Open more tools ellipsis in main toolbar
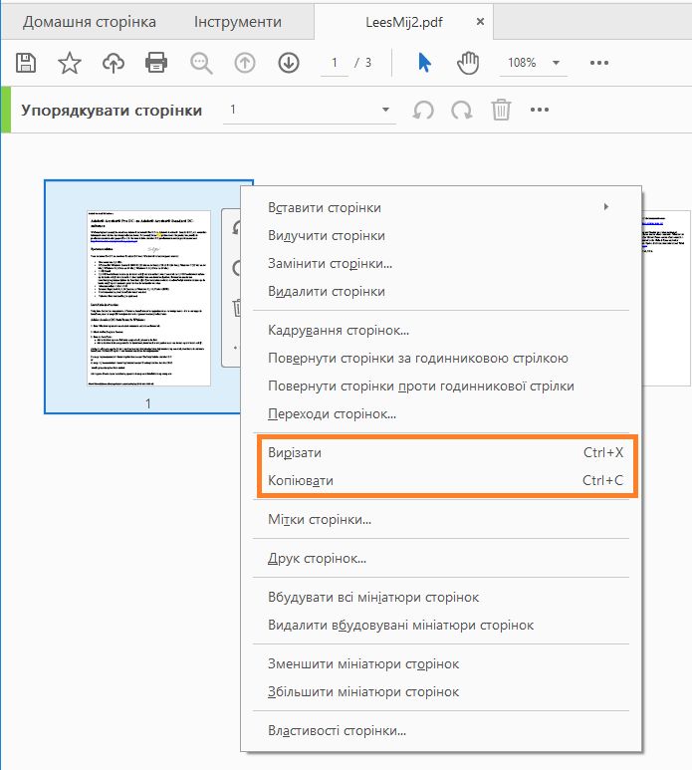 pyautogui.click(x=599, y=63)
